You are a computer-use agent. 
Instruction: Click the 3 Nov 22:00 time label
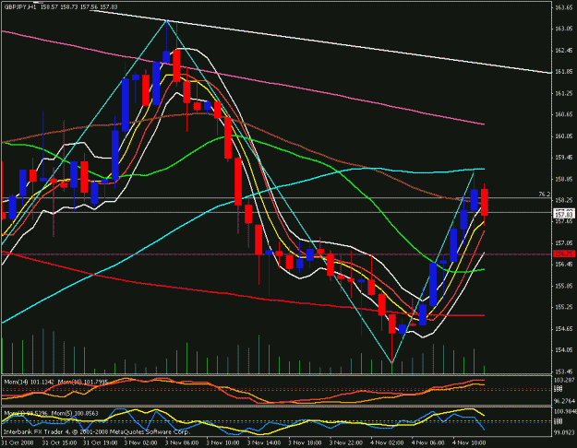(347, 442)
